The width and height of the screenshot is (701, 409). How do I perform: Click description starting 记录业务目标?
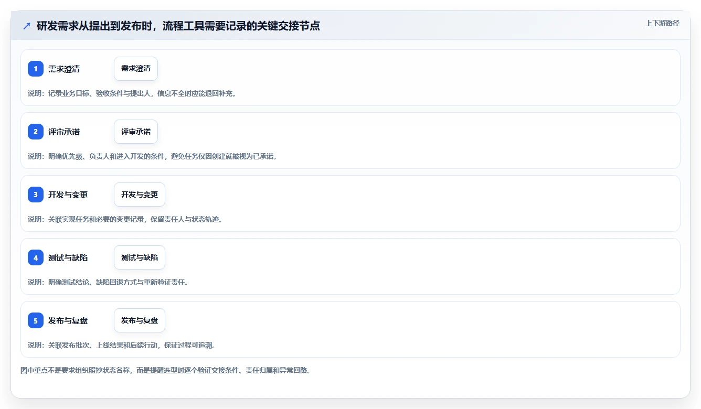tap(132, 93)
